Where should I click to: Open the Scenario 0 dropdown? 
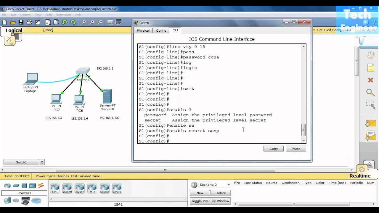point(215,185)
